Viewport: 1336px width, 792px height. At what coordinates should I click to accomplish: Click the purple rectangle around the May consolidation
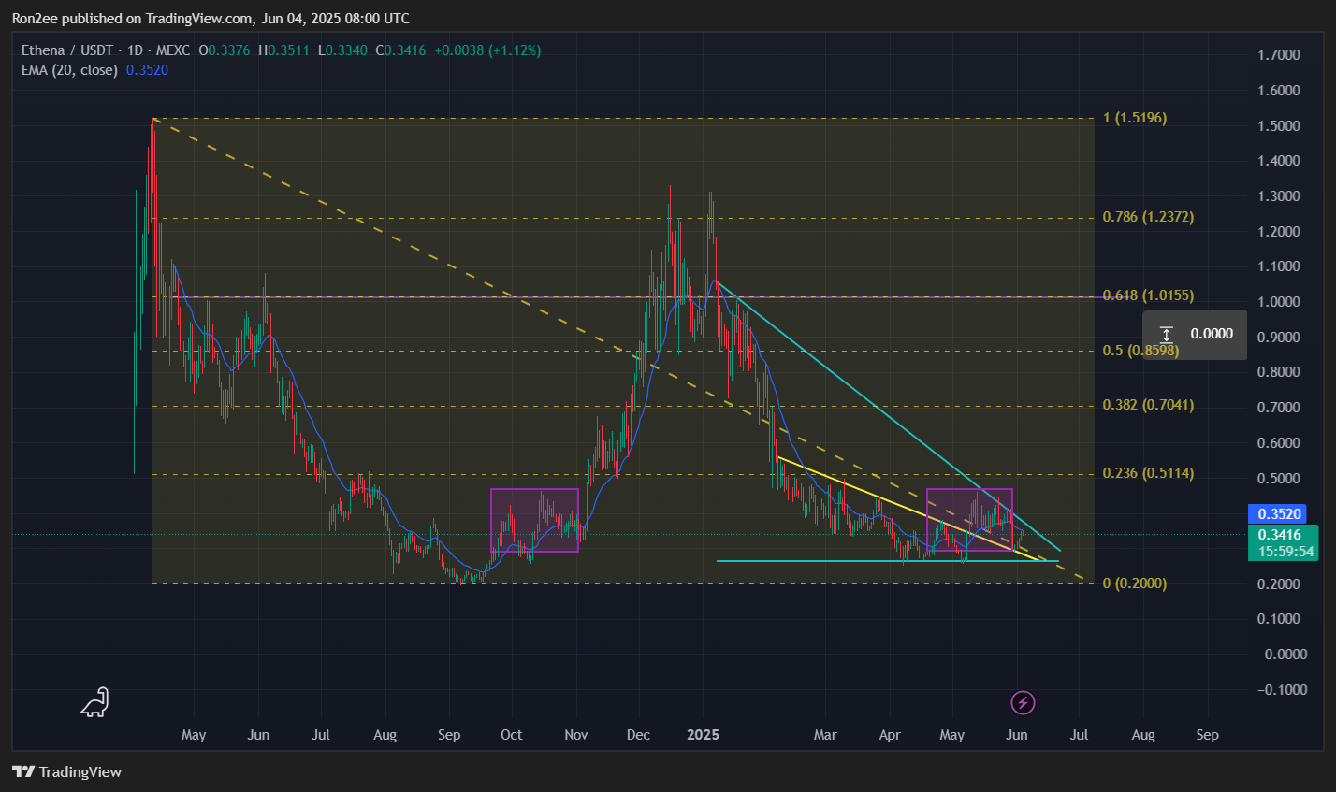point(970,519)
